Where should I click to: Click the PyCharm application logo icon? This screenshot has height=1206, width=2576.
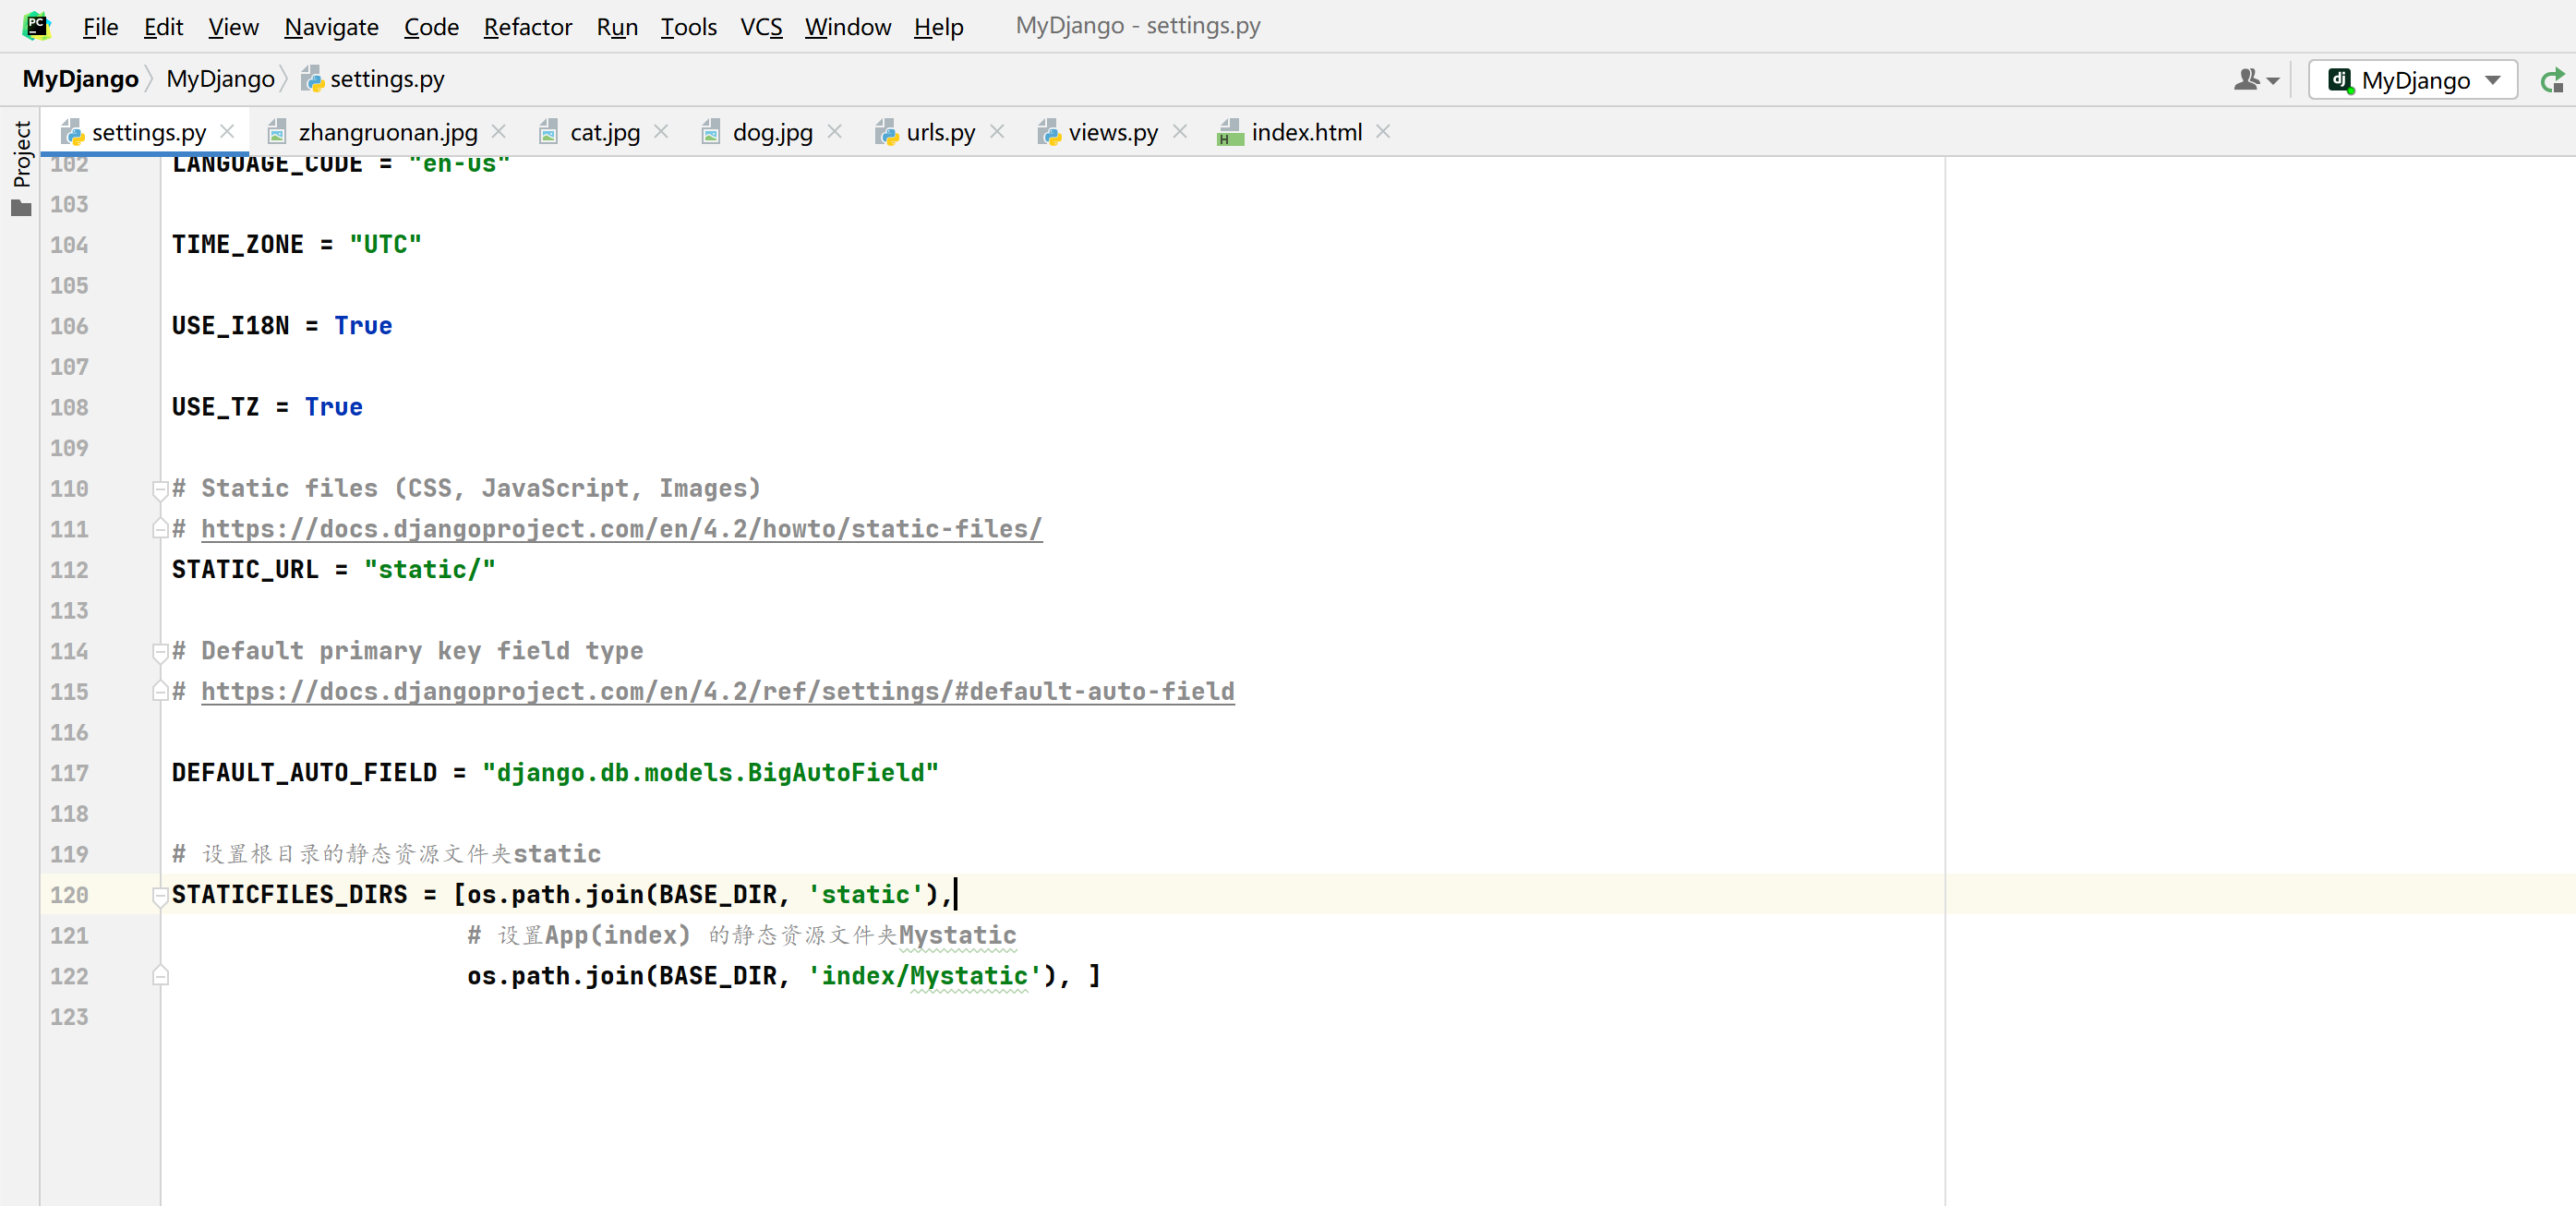pos(36,26)
